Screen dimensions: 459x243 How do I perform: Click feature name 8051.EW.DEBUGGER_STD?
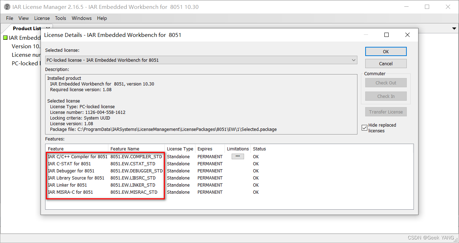click(136, 171)
